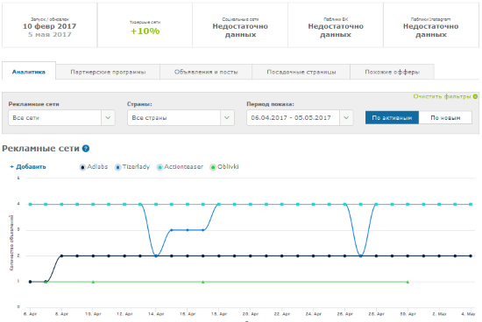This screenshot has width=482, height=322.
Task: Select the Аналитика tab
Action: [x=29, y=71]
